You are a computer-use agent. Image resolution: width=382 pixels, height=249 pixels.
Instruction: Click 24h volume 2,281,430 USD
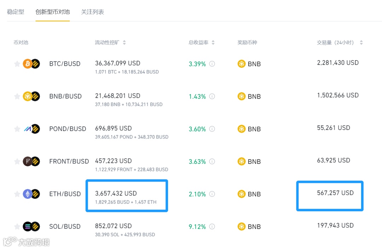[x=338, y=63]
